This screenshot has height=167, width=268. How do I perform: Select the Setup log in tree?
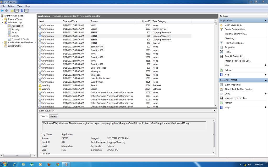14,33
